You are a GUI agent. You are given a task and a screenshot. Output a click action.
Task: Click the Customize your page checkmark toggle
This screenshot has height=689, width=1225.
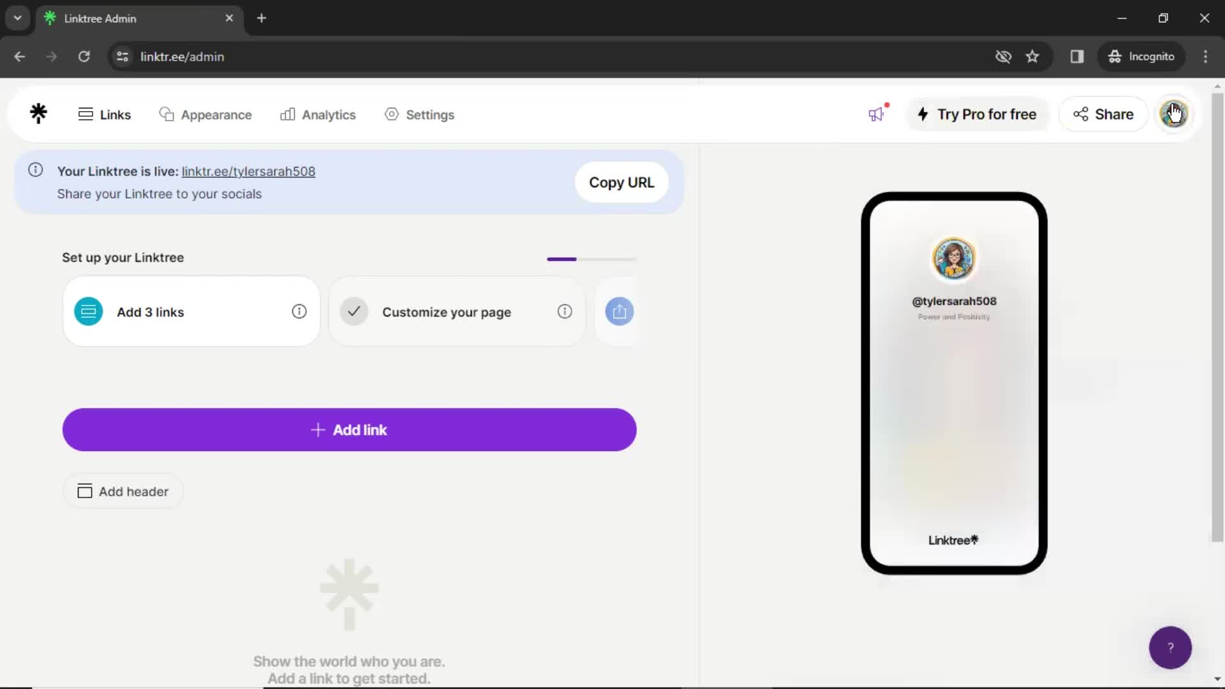[x=353, y=311]
